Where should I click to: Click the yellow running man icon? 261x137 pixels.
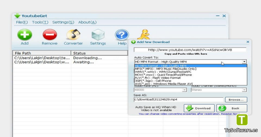[x=144, y=34]
